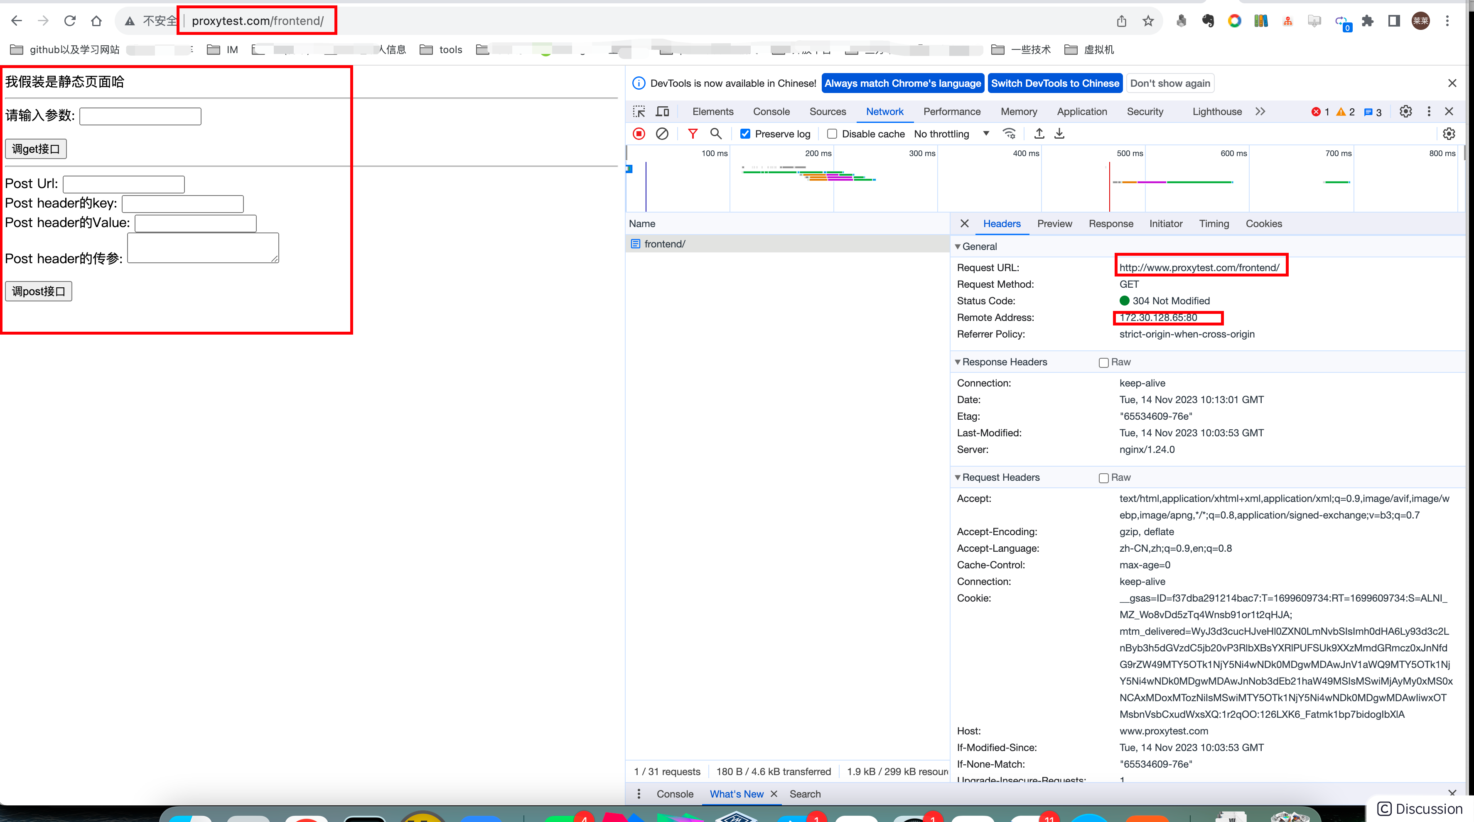Select the inspect element picker icon

[639, 111]
